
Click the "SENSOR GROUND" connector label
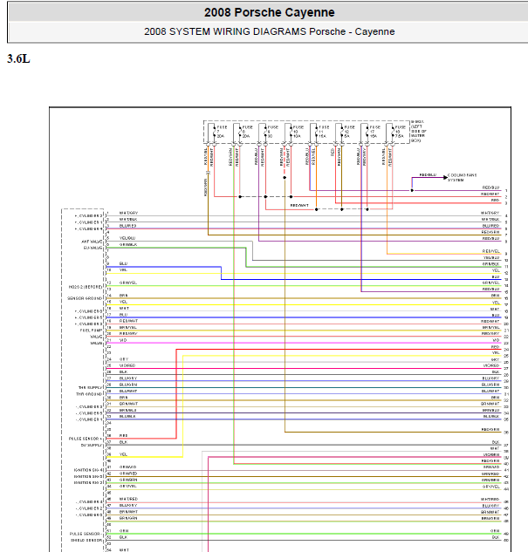85,298
